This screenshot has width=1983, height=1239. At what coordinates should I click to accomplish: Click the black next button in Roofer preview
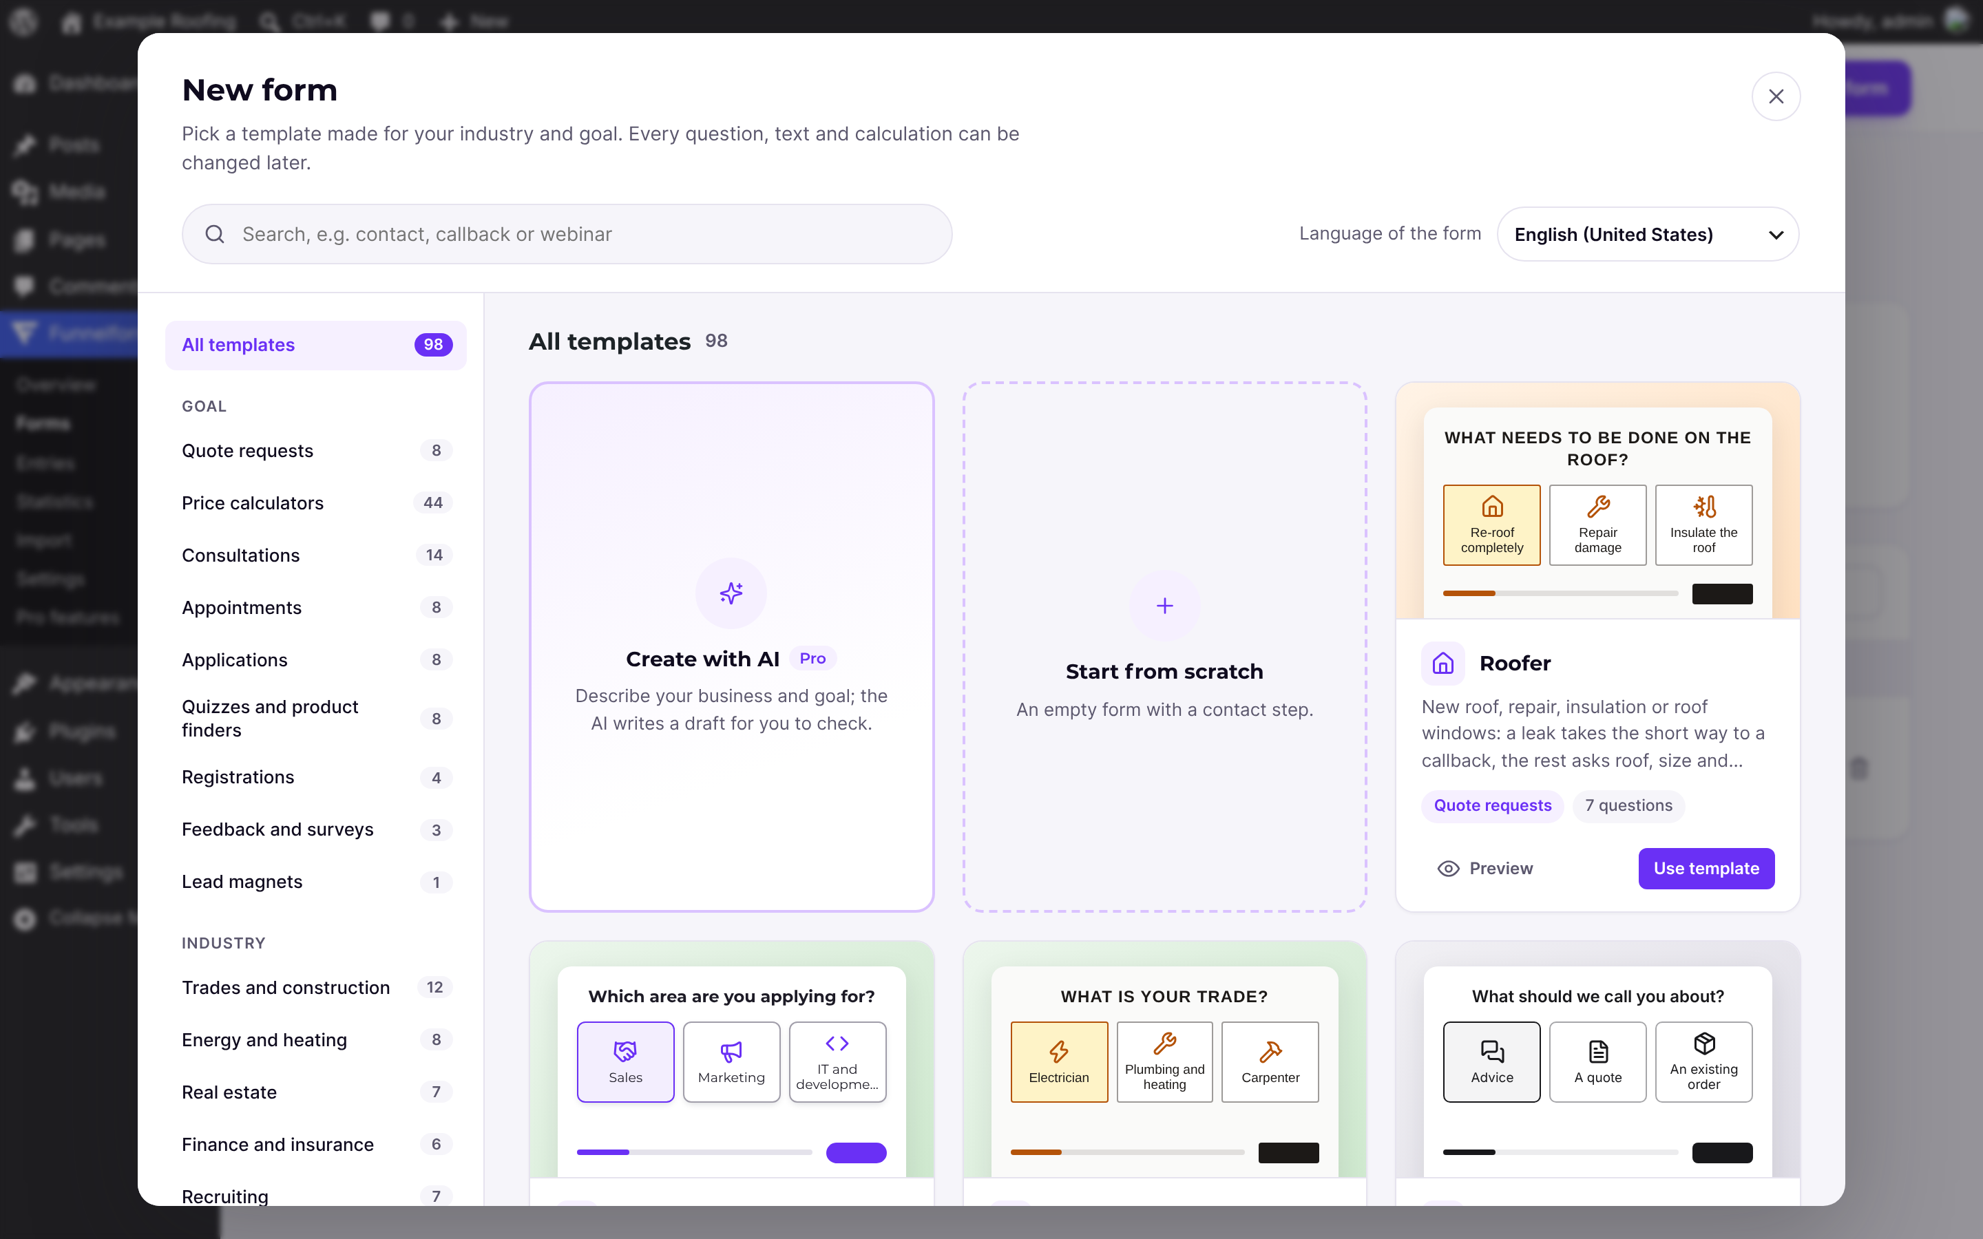tap(1721, 594)
